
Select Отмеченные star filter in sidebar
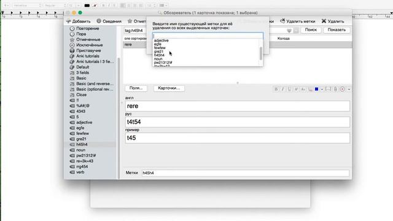coord(85,39)
